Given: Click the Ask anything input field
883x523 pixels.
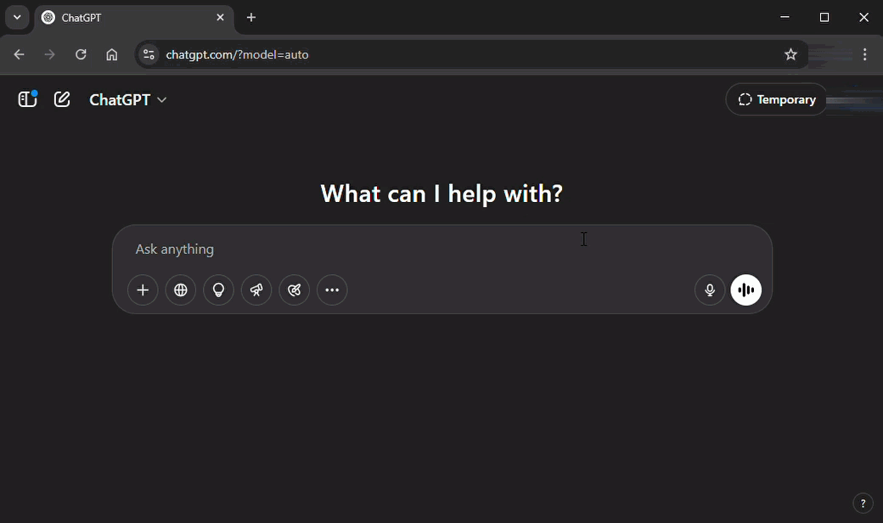Looking at the screenshot, I should (x=442, y=249).
